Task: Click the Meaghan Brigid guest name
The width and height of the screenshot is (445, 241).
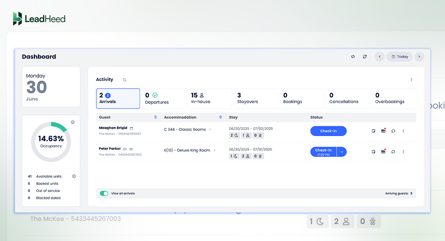Action: (x=113, y=128)
